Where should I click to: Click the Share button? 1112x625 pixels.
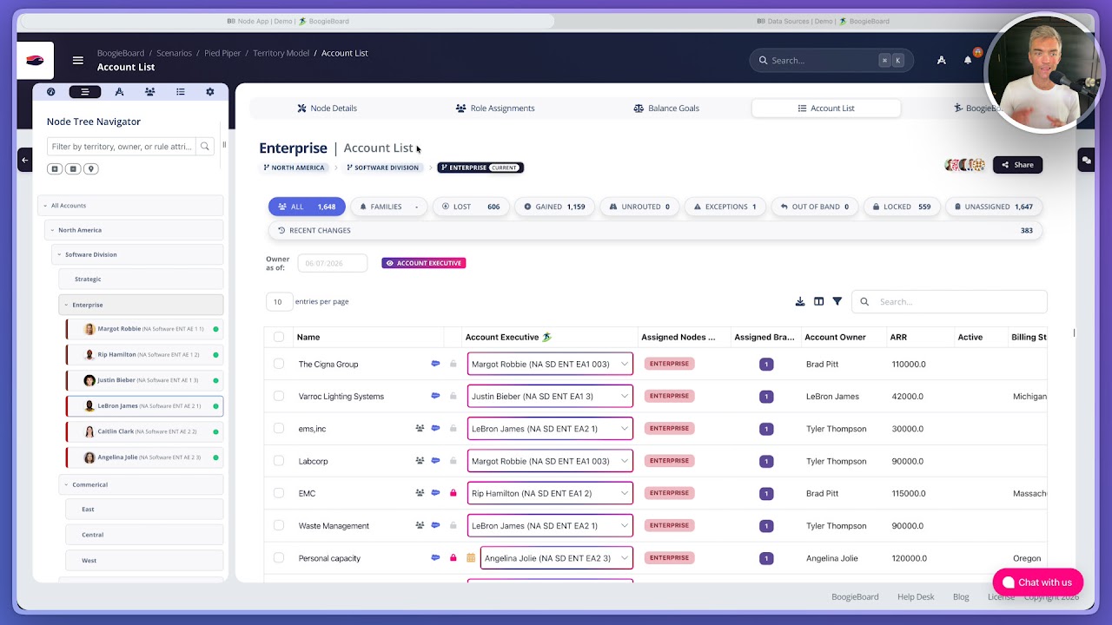tap(1017, 165)
